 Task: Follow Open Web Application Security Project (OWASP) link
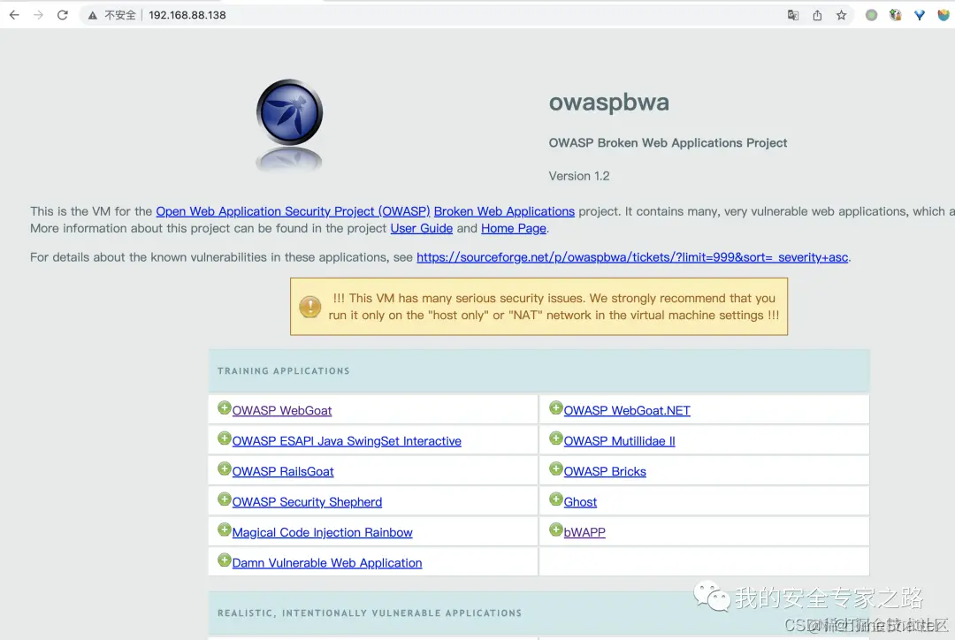coord(293,211)
